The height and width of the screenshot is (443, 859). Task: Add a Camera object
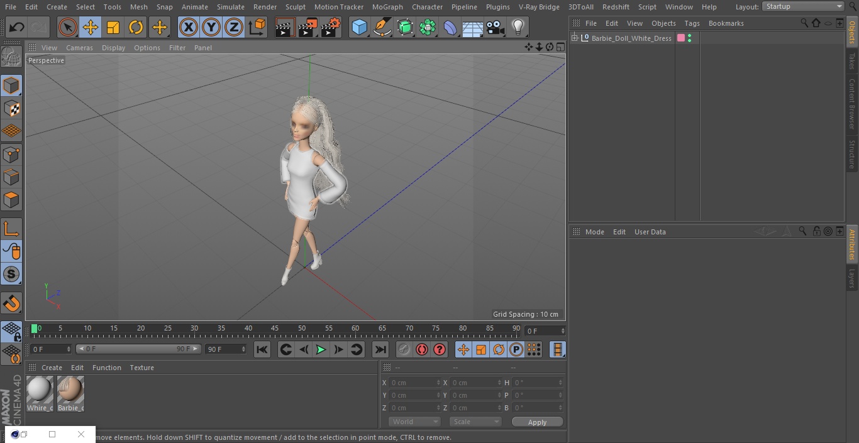coord(496,27)
